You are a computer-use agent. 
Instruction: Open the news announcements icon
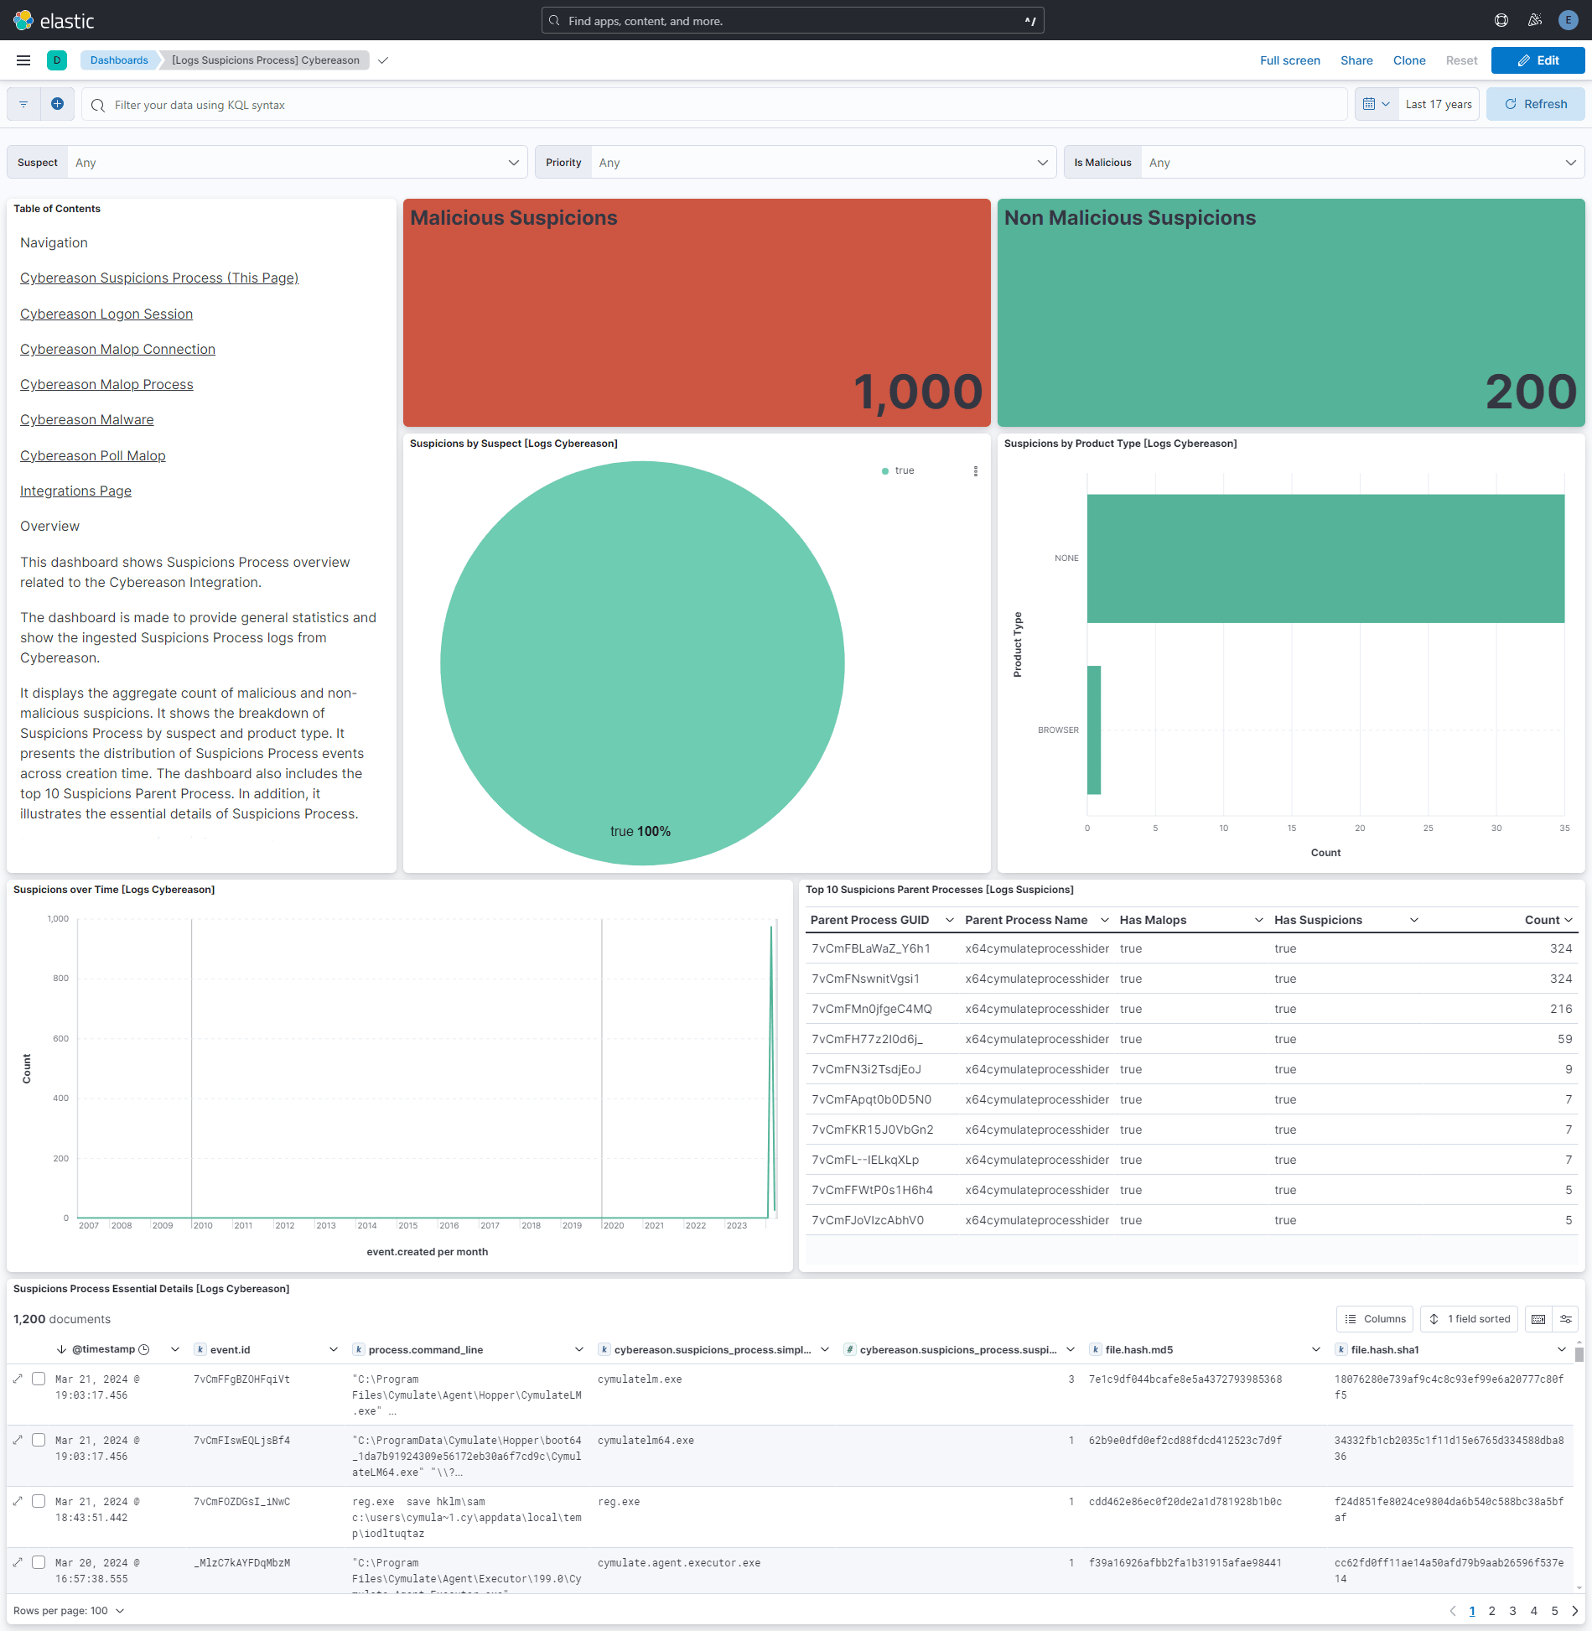pyautogui.click(x=1534, y=19)
